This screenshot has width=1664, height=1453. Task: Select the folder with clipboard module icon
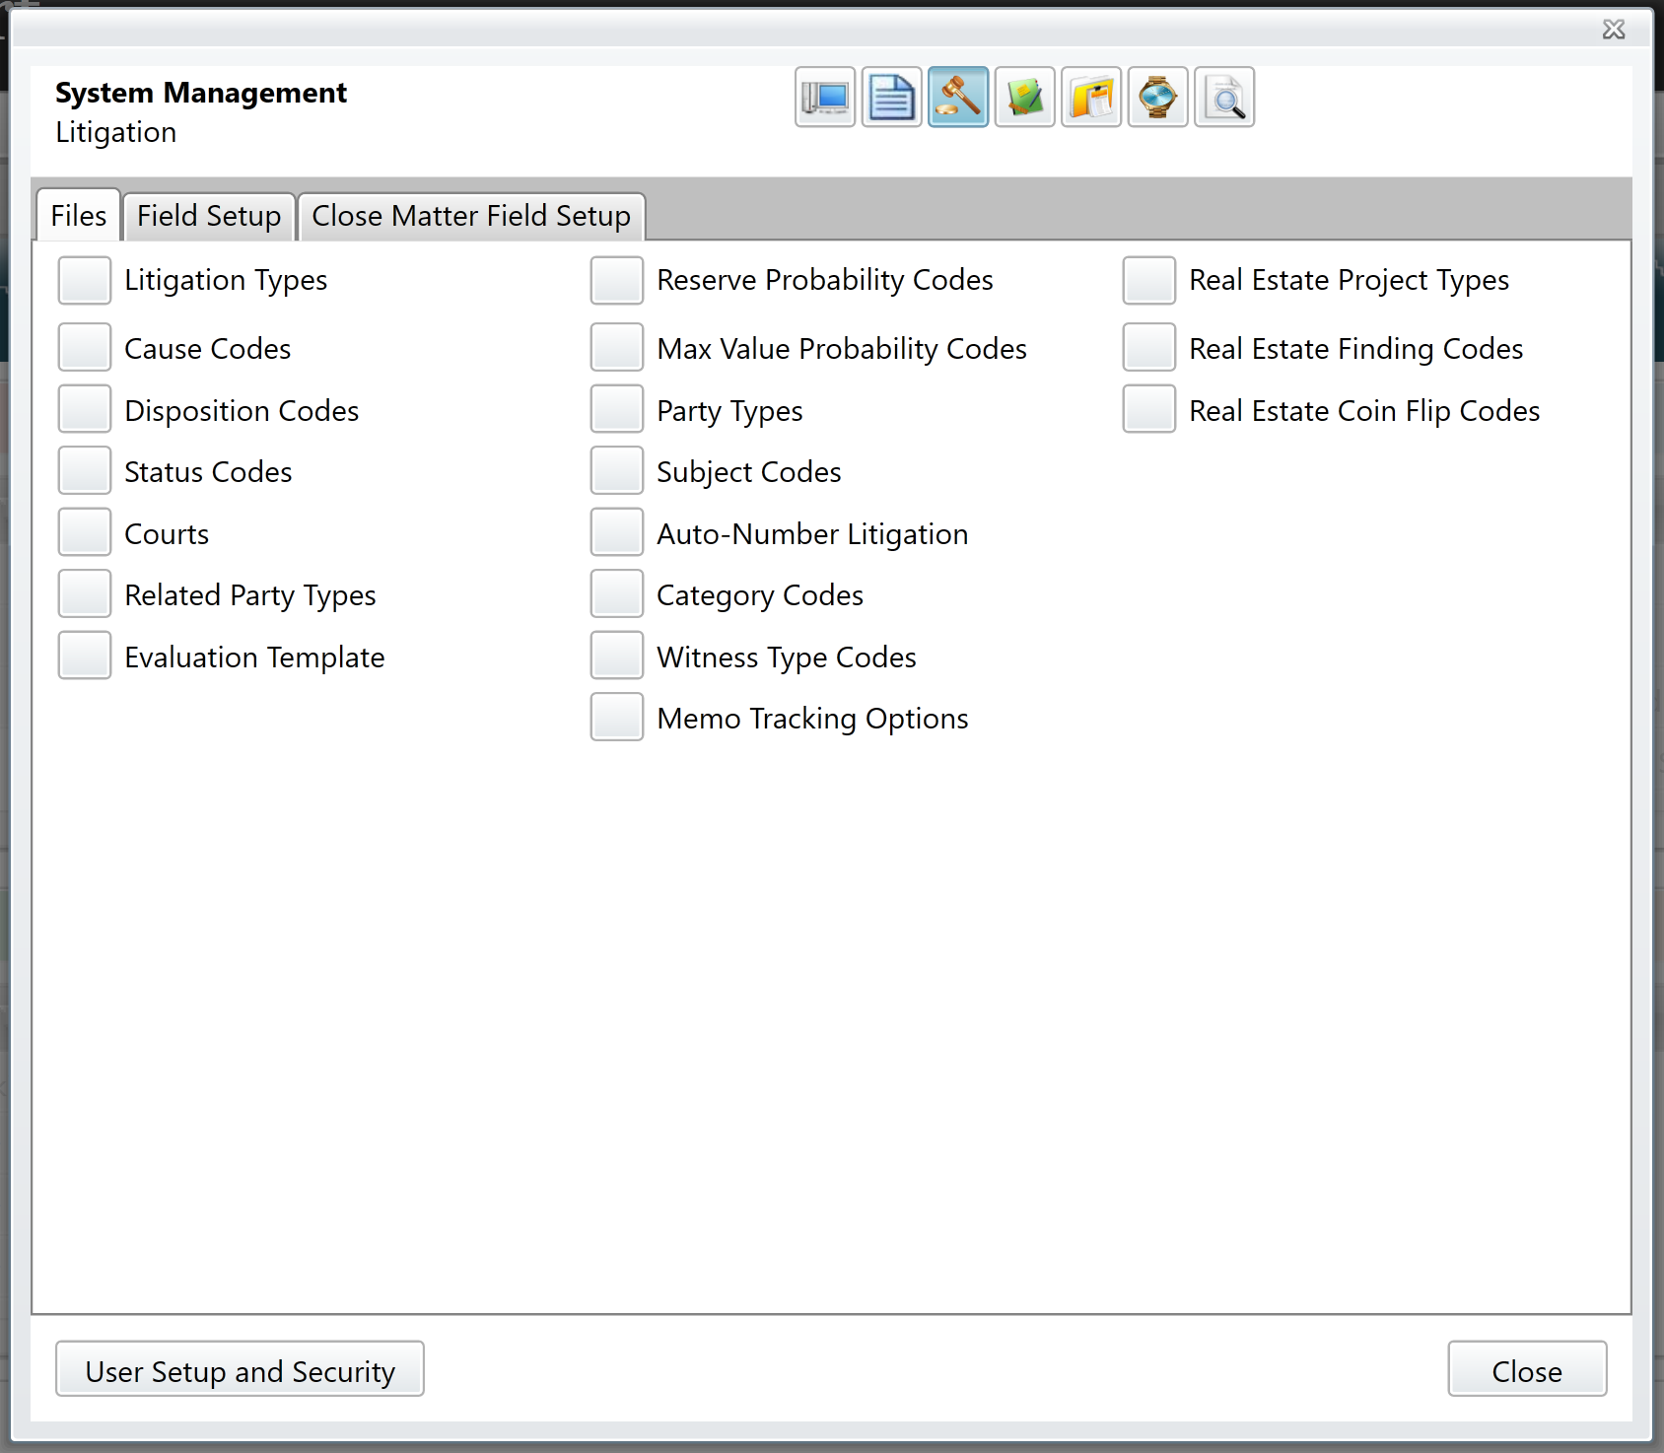click(1091, 97)
